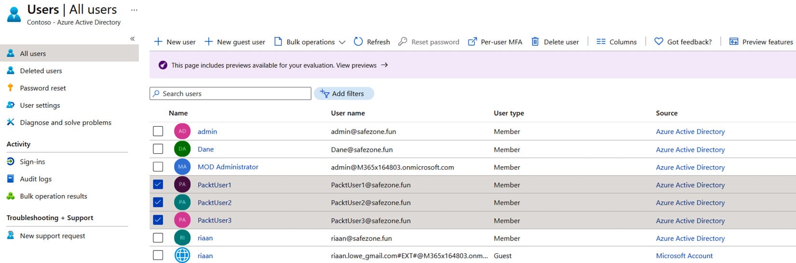Viewport: 796px width, 263px height.
Task: Click the Password reset key icon in sidebar
Action: coord(11,88)
